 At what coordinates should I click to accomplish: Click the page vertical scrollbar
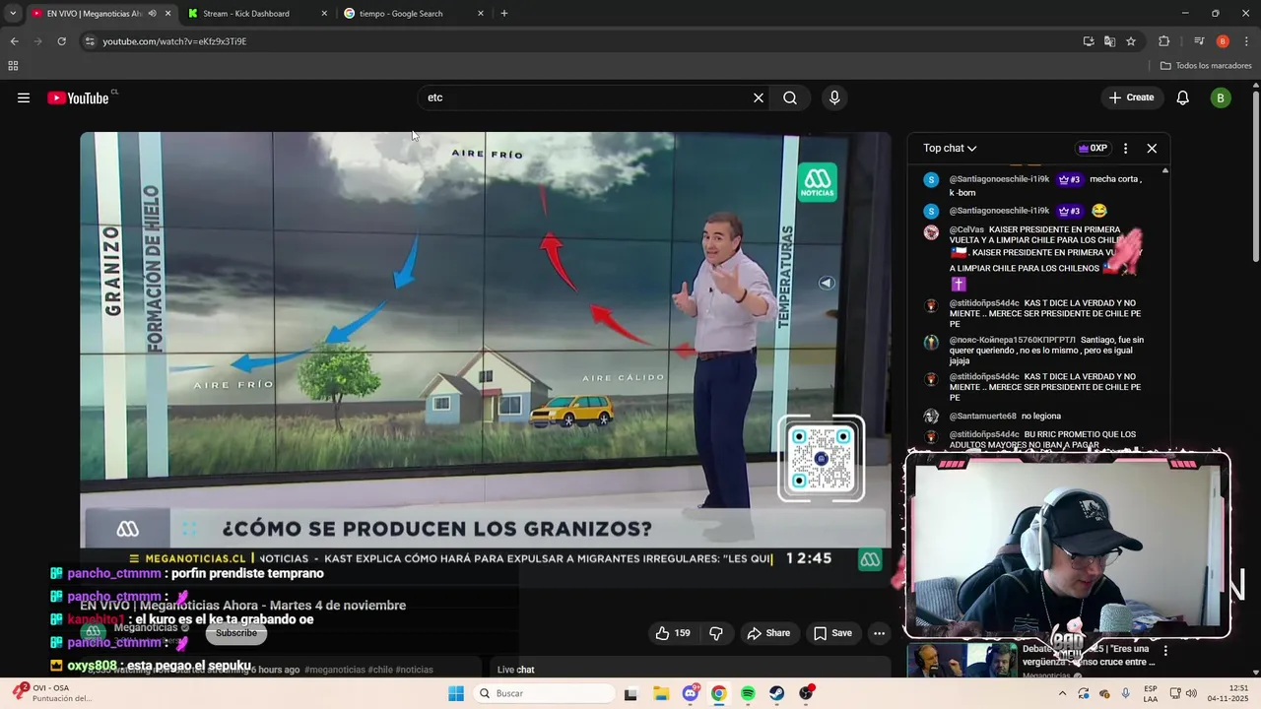click(x=1256, y=177)
